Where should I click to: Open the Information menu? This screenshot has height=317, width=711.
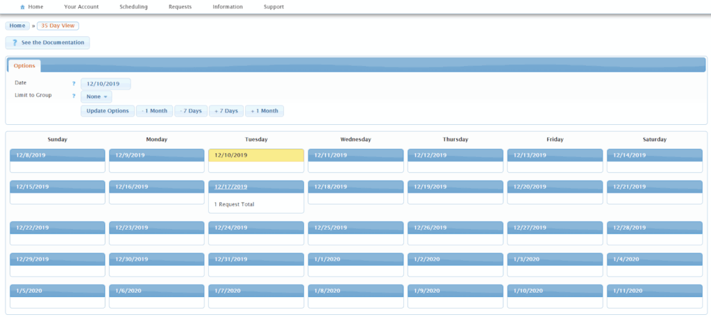[x=228, y=7]
